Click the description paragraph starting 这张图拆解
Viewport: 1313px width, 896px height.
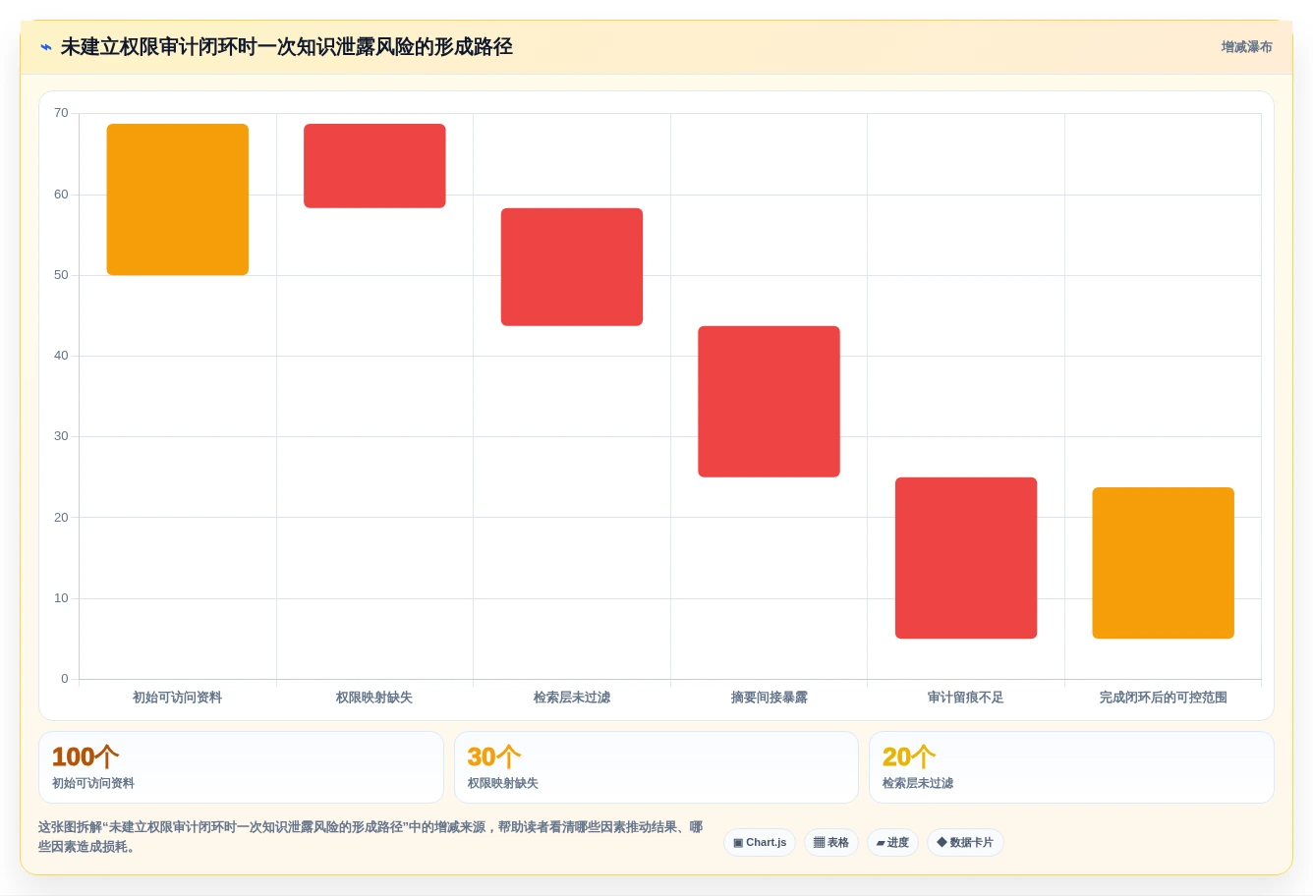click(371, 837)
